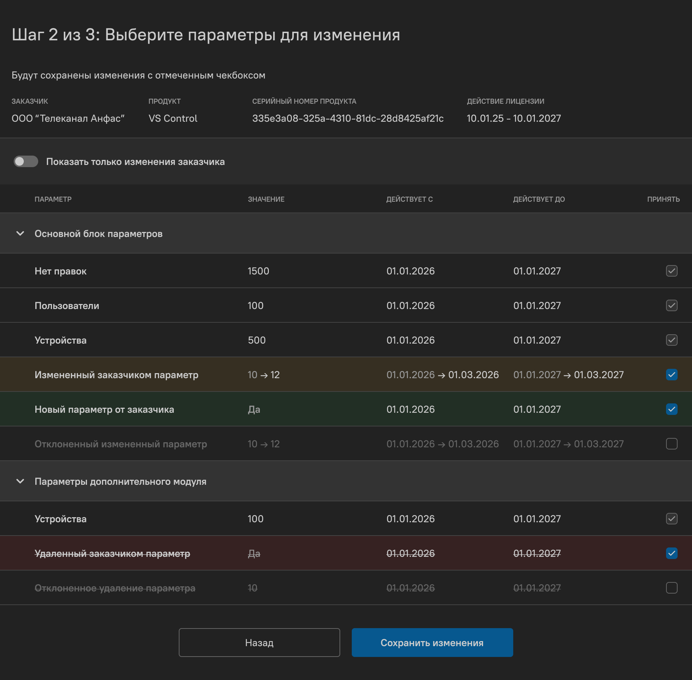Click value '500' in Устройства row
This screenshot has width=692, height=680.
pyautogui.click(x=257, y=340)
